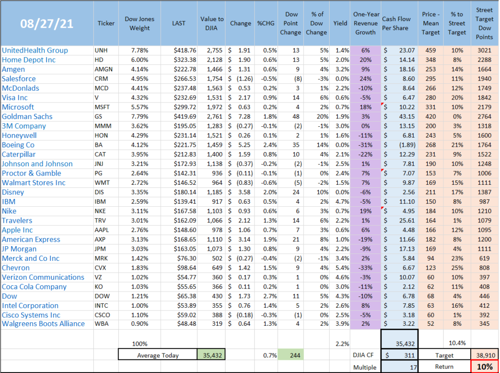
Task: Click Home Depot's $323.38 last price
Action: (179, 60)
